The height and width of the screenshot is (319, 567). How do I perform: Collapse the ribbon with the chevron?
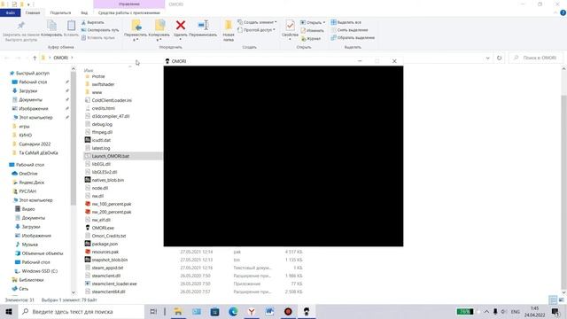[x=555, y=12]
